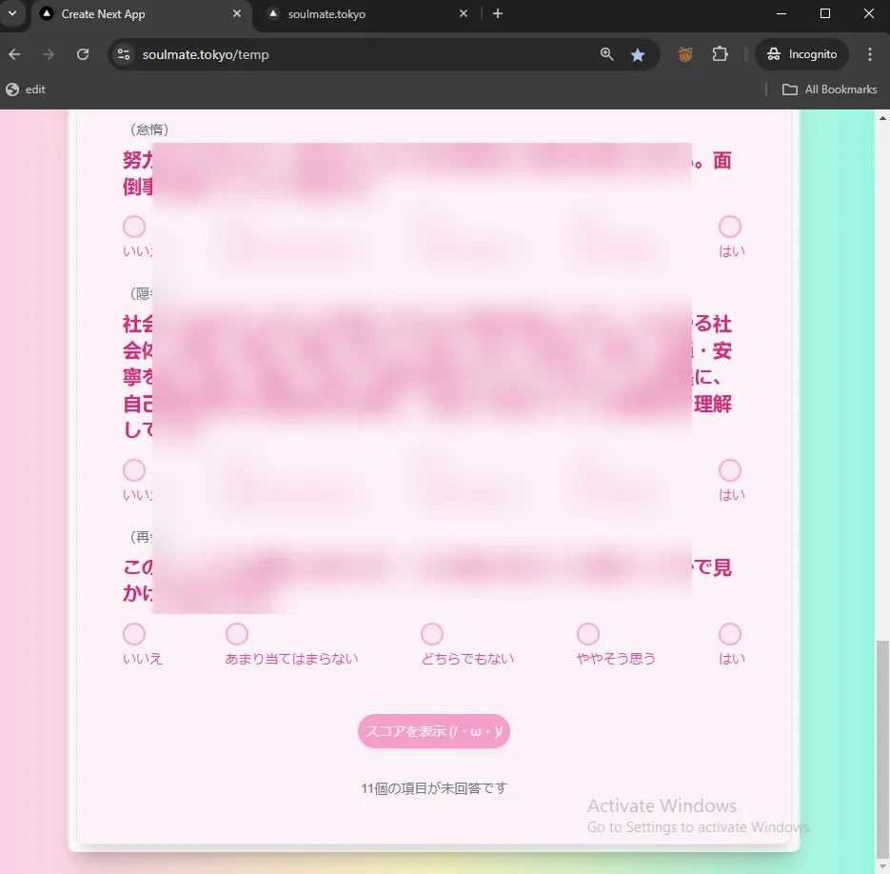Click the browser back arrow button
Screen dimensions: 890x874
click(15, 54)
